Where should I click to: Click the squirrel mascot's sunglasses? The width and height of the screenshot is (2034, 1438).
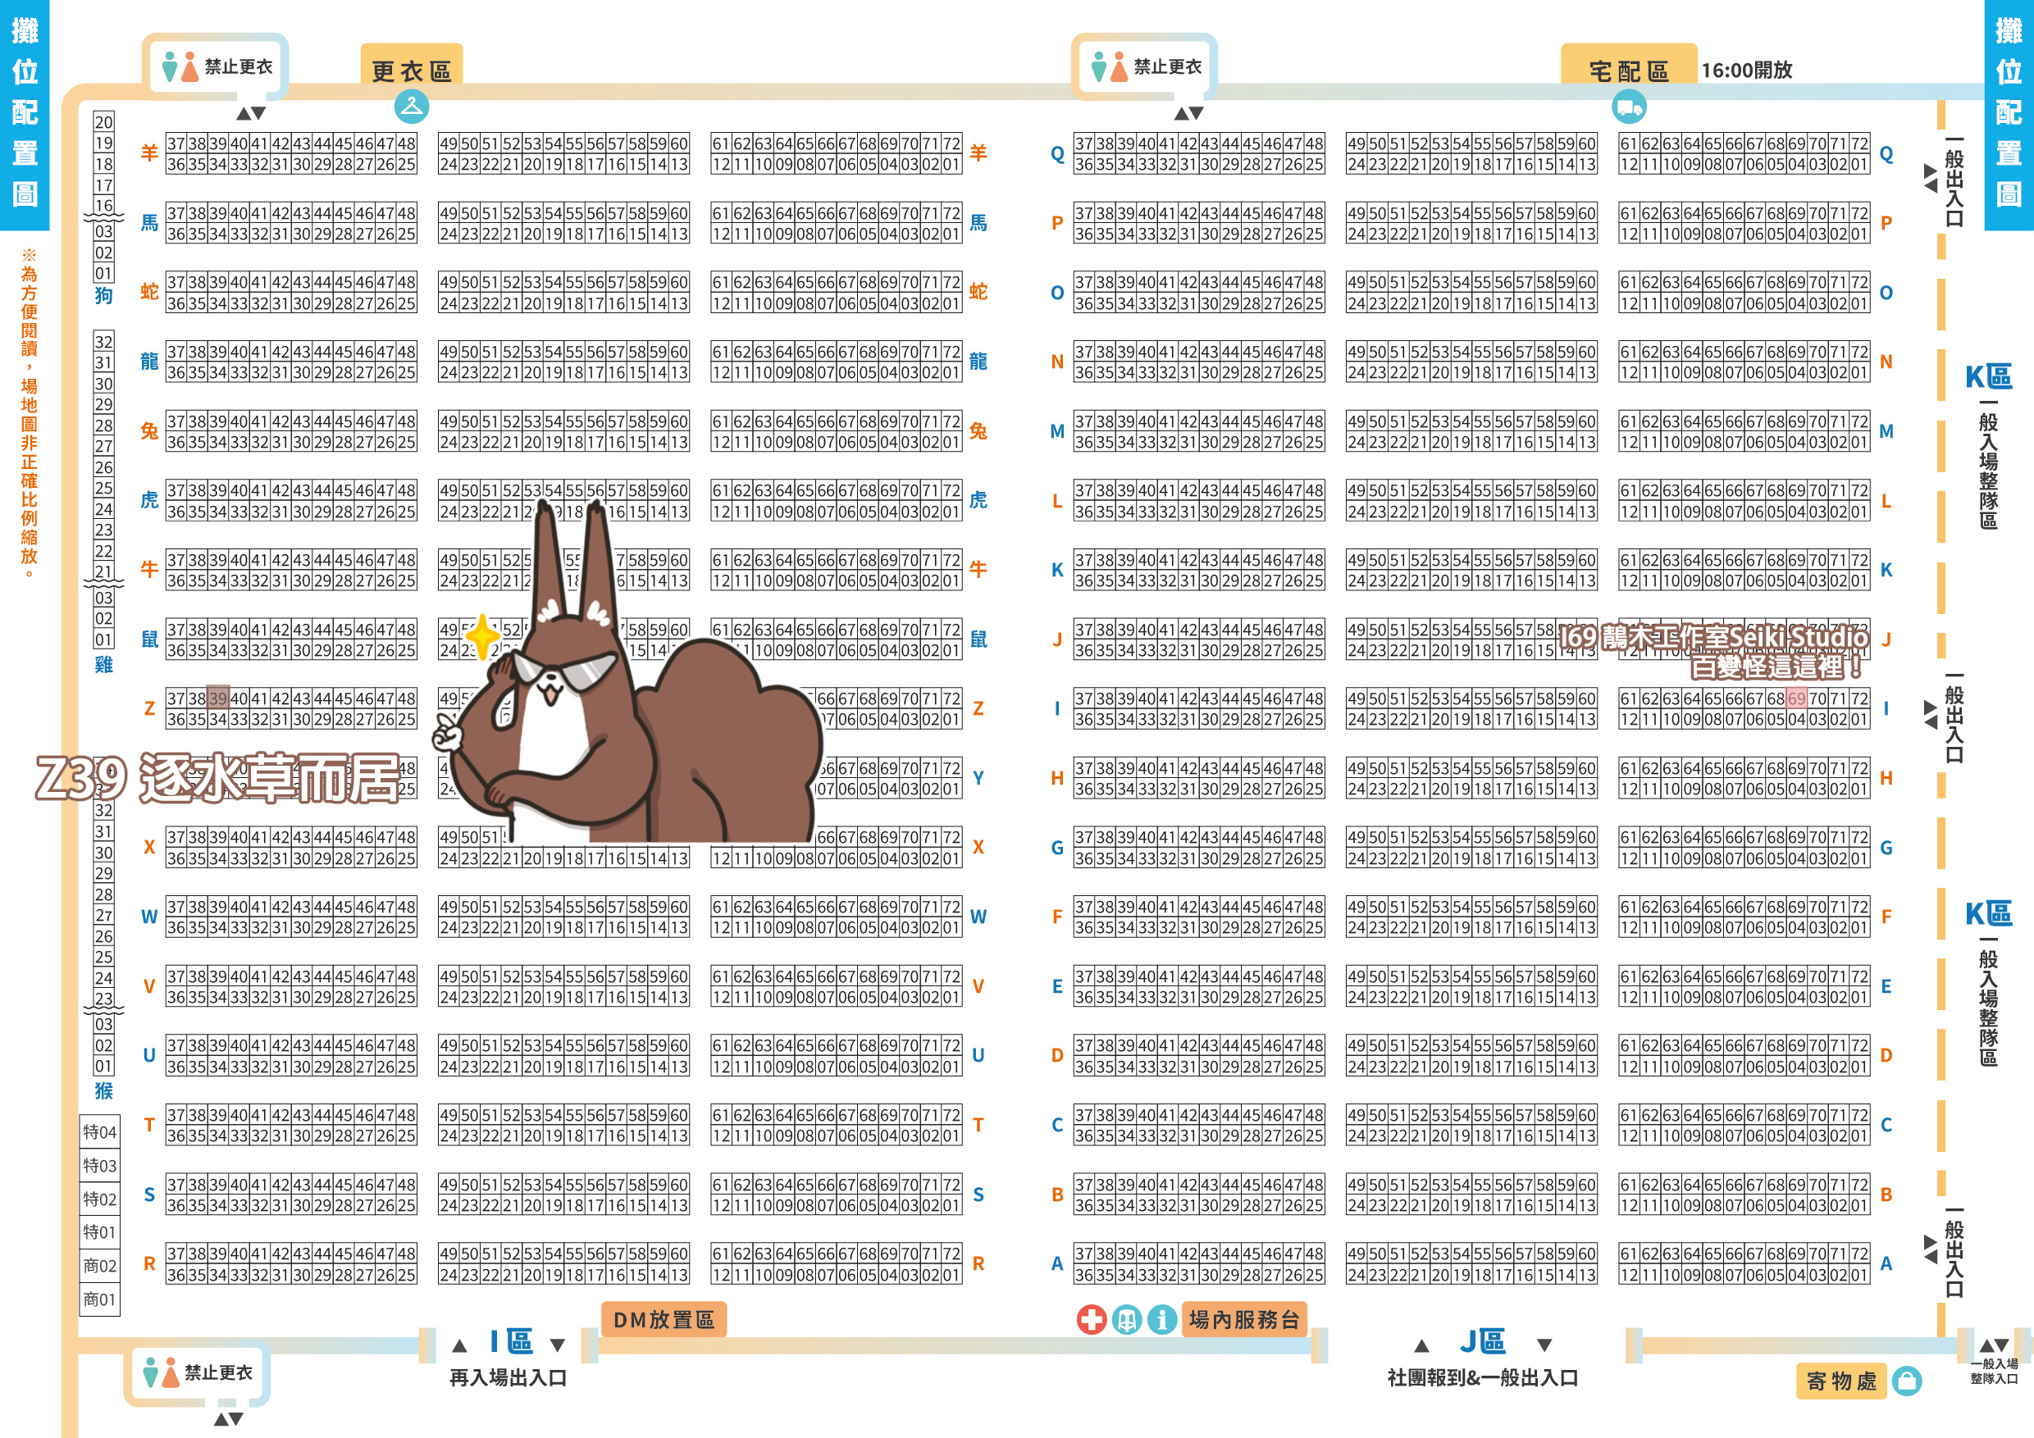pyautogui.click(x=565, y=671)
